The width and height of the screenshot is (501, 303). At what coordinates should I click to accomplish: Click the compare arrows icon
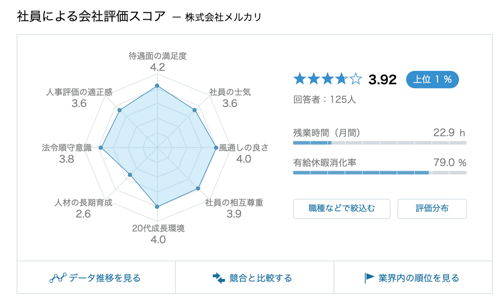point(219,278)
